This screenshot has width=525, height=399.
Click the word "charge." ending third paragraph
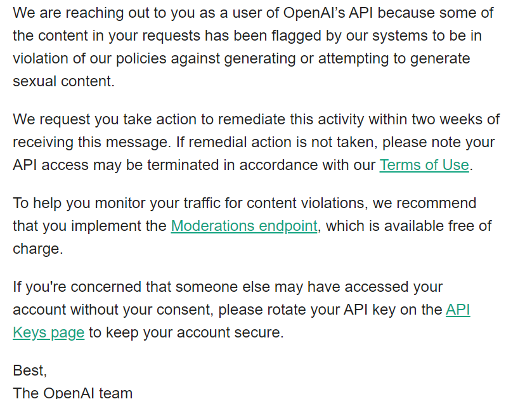(x=38, y=249)
